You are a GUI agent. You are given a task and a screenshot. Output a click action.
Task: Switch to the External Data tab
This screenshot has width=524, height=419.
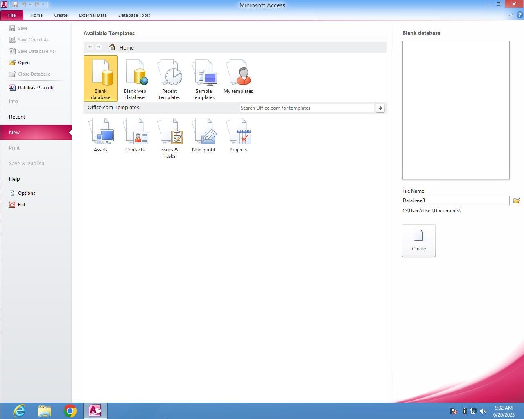93,15
